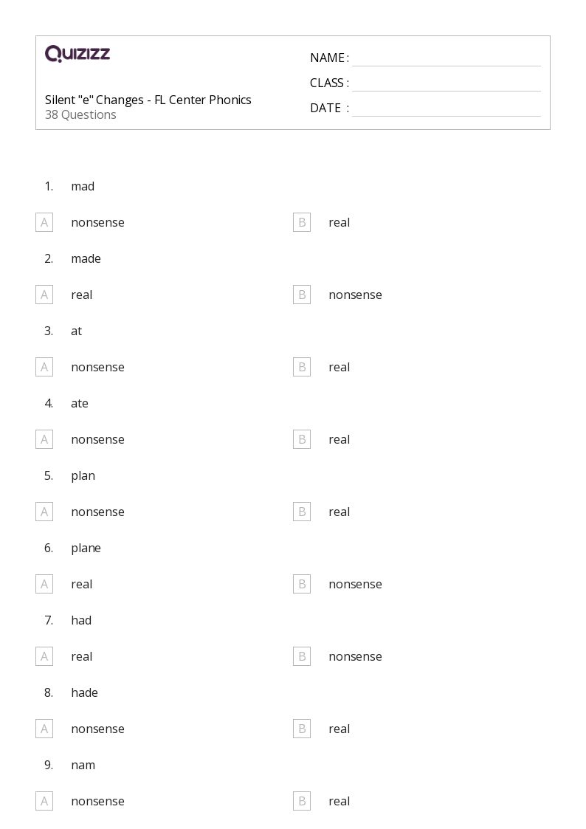Click the NAME input line
586x829 pixels.
click(x=447, y=58)
